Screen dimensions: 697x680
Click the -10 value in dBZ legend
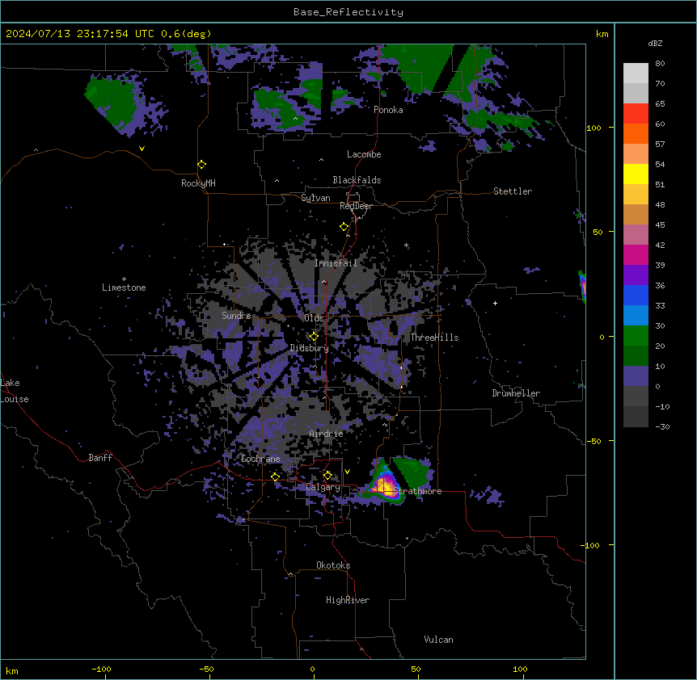(x=662, y=406)
